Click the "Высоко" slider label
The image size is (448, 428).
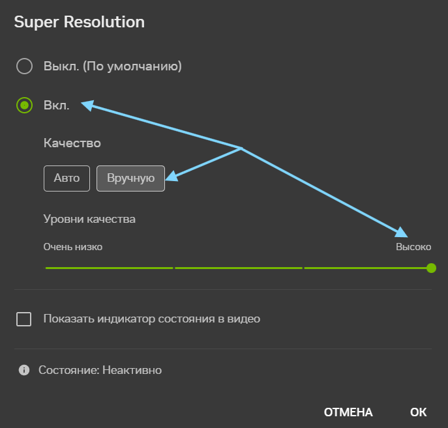(413, 247)
